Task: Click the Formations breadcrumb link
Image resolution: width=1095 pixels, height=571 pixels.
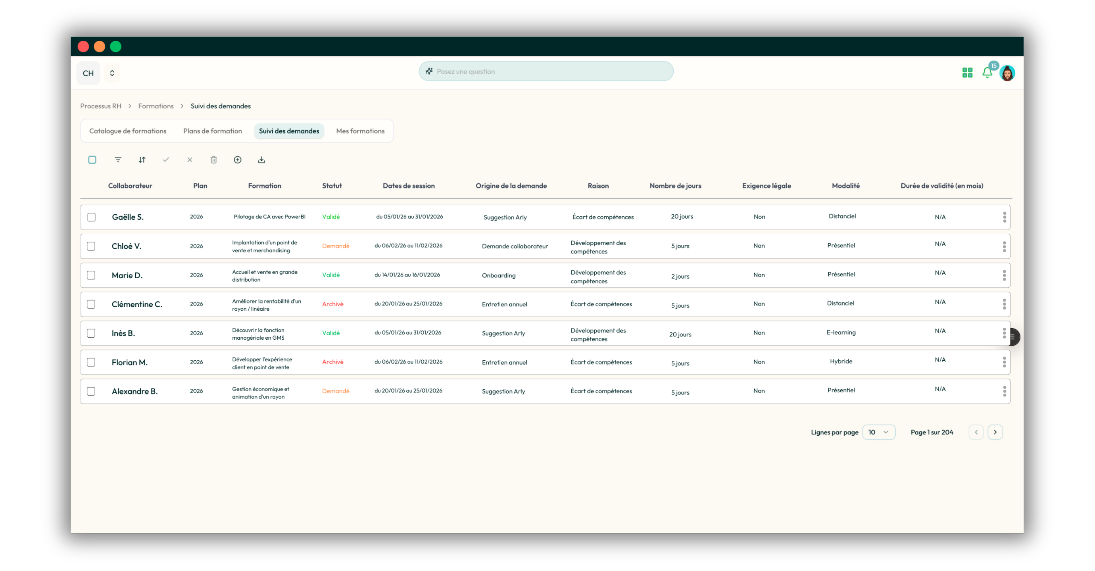Action: point(156,106)
